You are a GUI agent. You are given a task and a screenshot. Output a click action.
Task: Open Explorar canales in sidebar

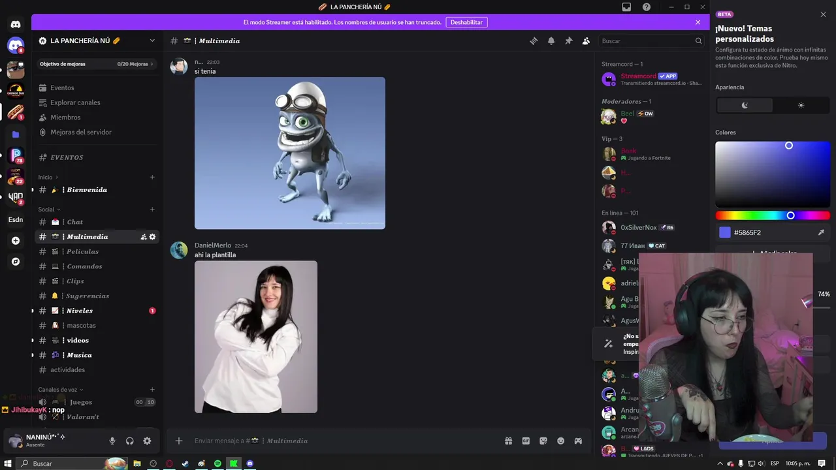click(97, 102)
